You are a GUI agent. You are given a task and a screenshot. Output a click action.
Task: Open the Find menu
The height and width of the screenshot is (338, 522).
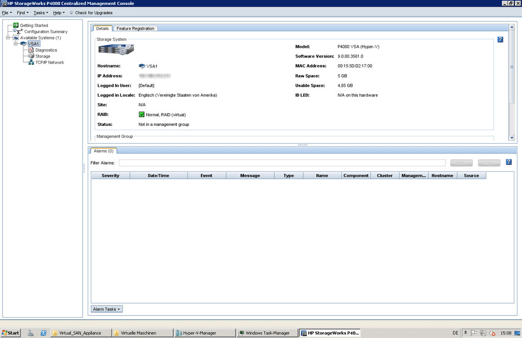pyautogui.click(x=22, y=13)
